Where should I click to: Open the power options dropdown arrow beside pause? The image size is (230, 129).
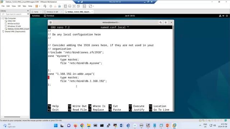(x=40, y=6)
